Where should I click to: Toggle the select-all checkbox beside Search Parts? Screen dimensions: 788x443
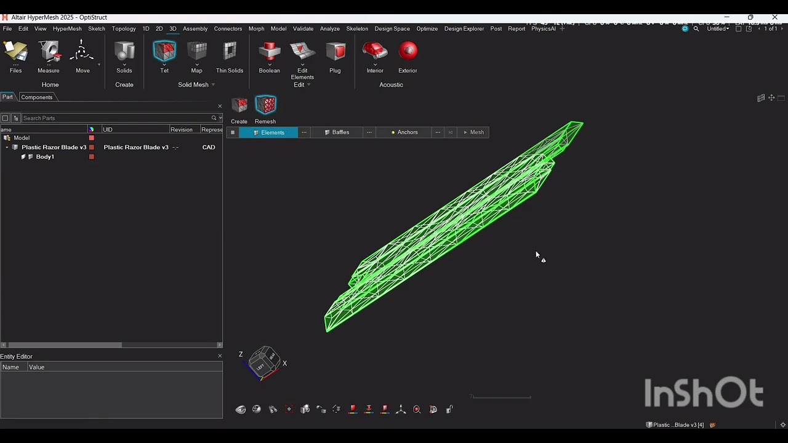pyautogui.click(x=6, y=118)
